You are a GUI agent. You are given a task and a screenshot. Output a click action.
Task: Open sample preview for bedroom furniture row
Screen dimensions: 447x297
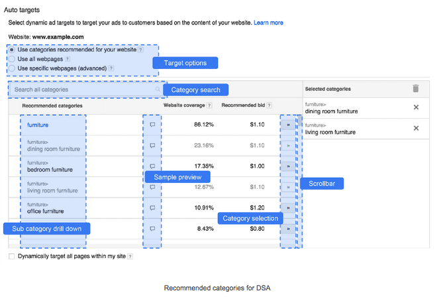click(x=152, y=166)
